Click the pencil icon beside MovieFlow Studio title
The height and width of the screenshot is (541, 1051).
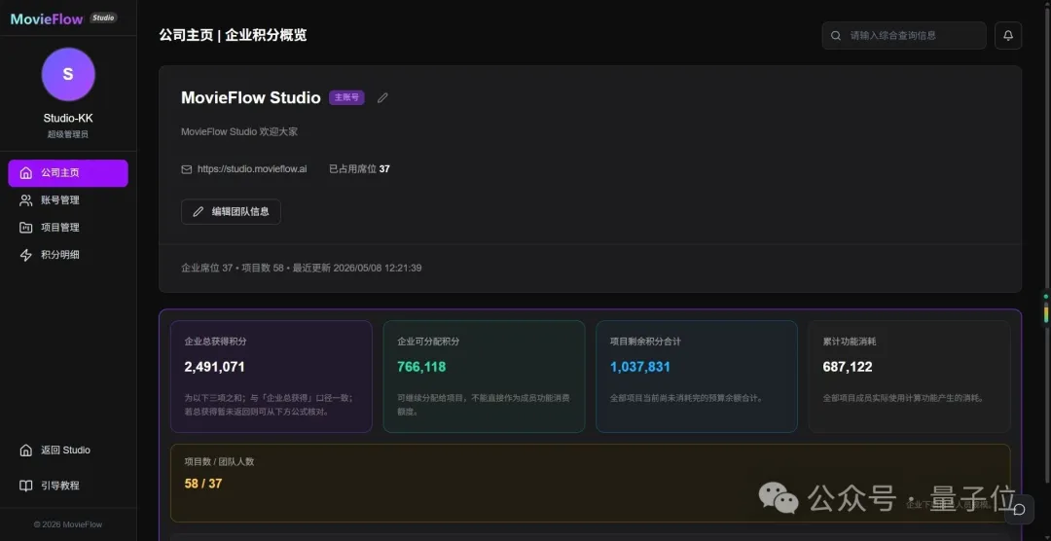pyautogui.click(x=382, y=98)
